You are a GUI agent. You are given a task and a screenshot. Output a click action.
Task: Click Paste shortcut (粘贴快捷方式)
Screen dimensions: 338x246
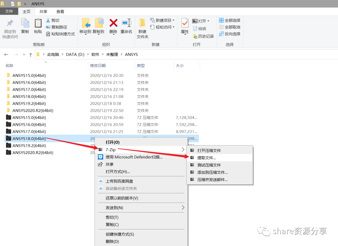pos(60,34)
